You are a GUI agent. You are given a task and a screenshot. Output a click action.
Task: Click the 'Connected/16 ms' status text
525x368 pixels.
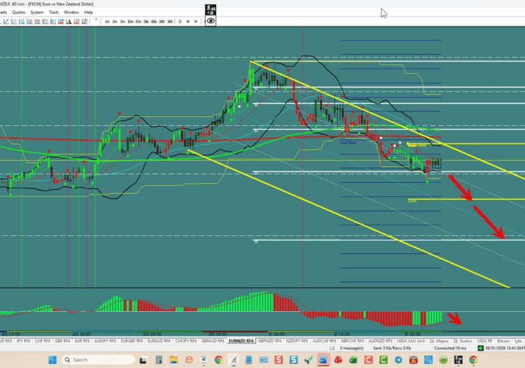click(450, 348)
